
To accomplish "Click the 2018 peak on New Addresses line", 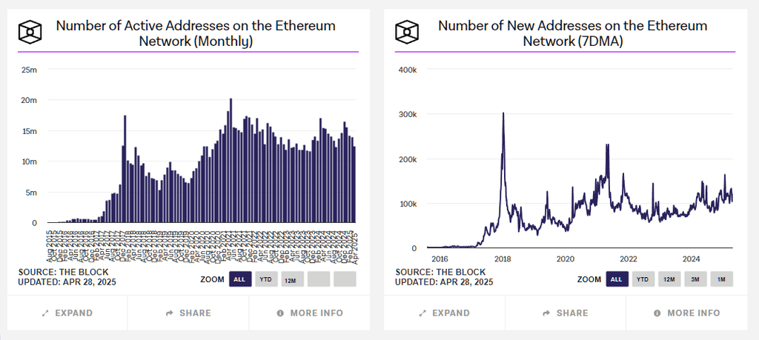I will pos(503,115).
